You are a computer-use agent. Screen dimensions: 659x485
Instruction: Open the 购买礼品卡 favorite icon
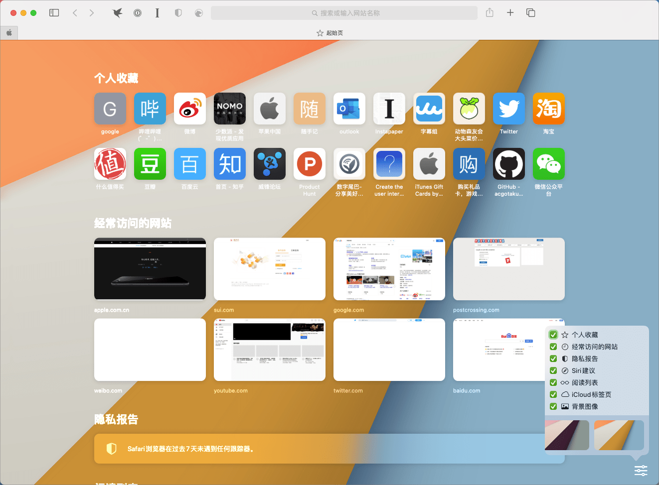tap(469, 164)
